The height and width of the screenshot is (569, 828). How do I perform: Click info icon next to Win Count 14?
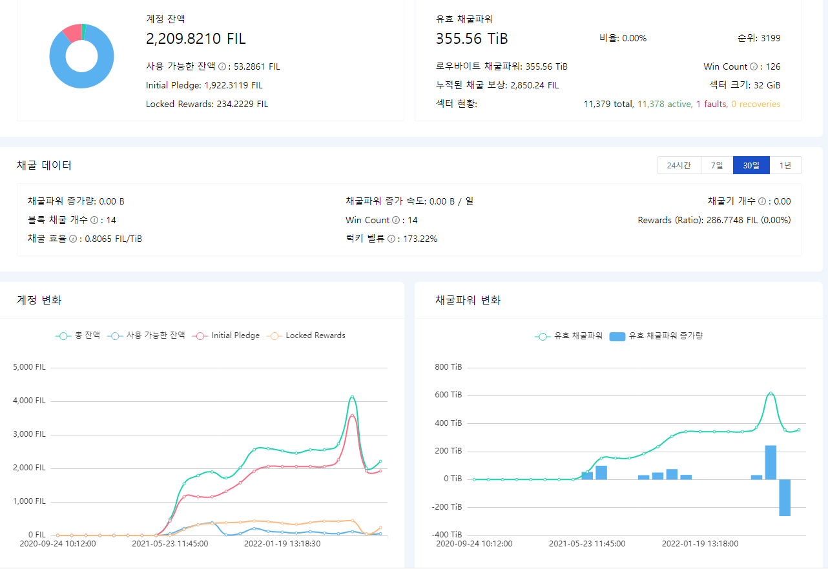click(395, 220)
